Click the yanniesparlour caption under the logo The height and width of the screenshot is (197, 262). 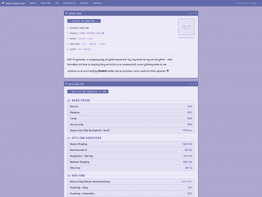(x=186, y=37)
